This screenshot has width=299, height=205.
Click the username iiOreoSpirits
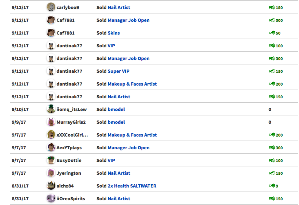click(x=71, y=199)
